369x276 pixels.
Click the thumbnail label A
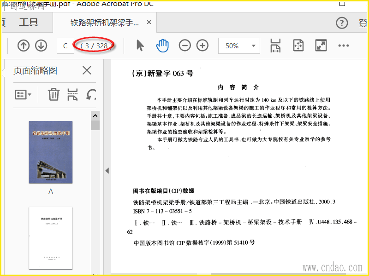pyautogui.click(x=51, y=191)
